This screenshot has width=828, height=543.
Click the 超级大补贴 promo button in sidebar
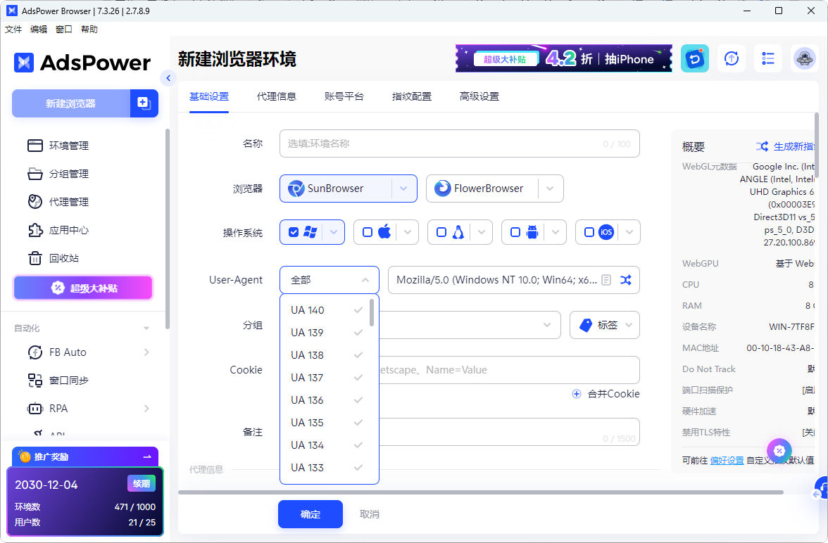83,288
